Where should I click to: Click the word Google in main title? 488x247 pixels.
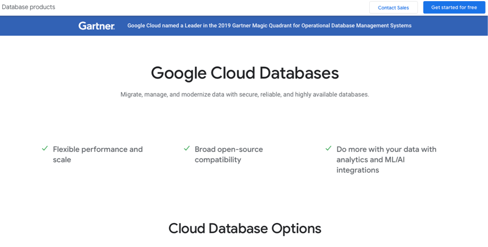(x=178, y=74)
